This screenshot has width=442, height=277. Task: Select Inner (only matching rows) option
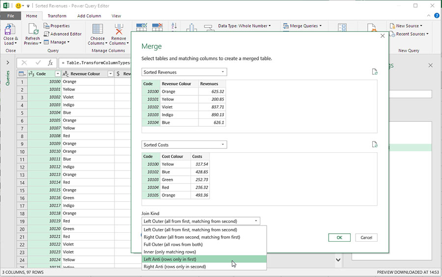pyautogui.click(x=204, y=251)
